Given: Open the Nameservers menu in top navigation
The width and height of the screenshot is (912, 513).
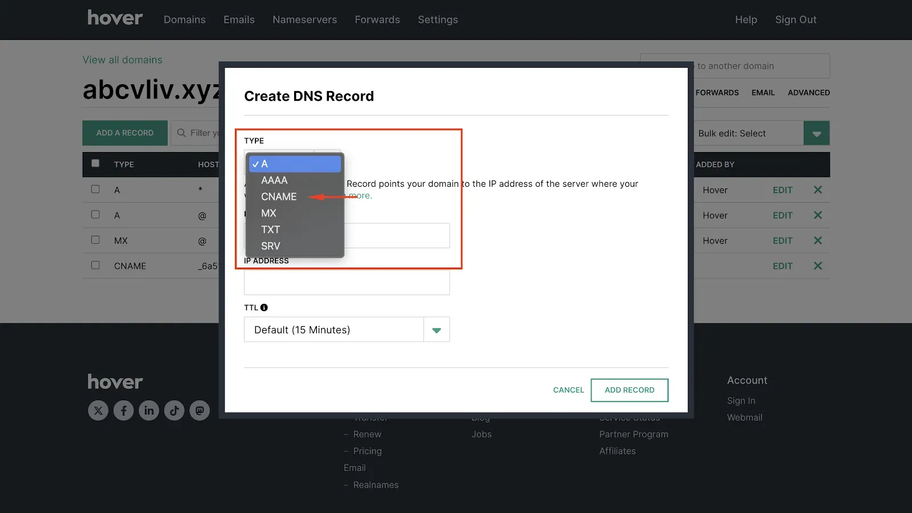Looking at the screenshot, I should tap(305, 19).
